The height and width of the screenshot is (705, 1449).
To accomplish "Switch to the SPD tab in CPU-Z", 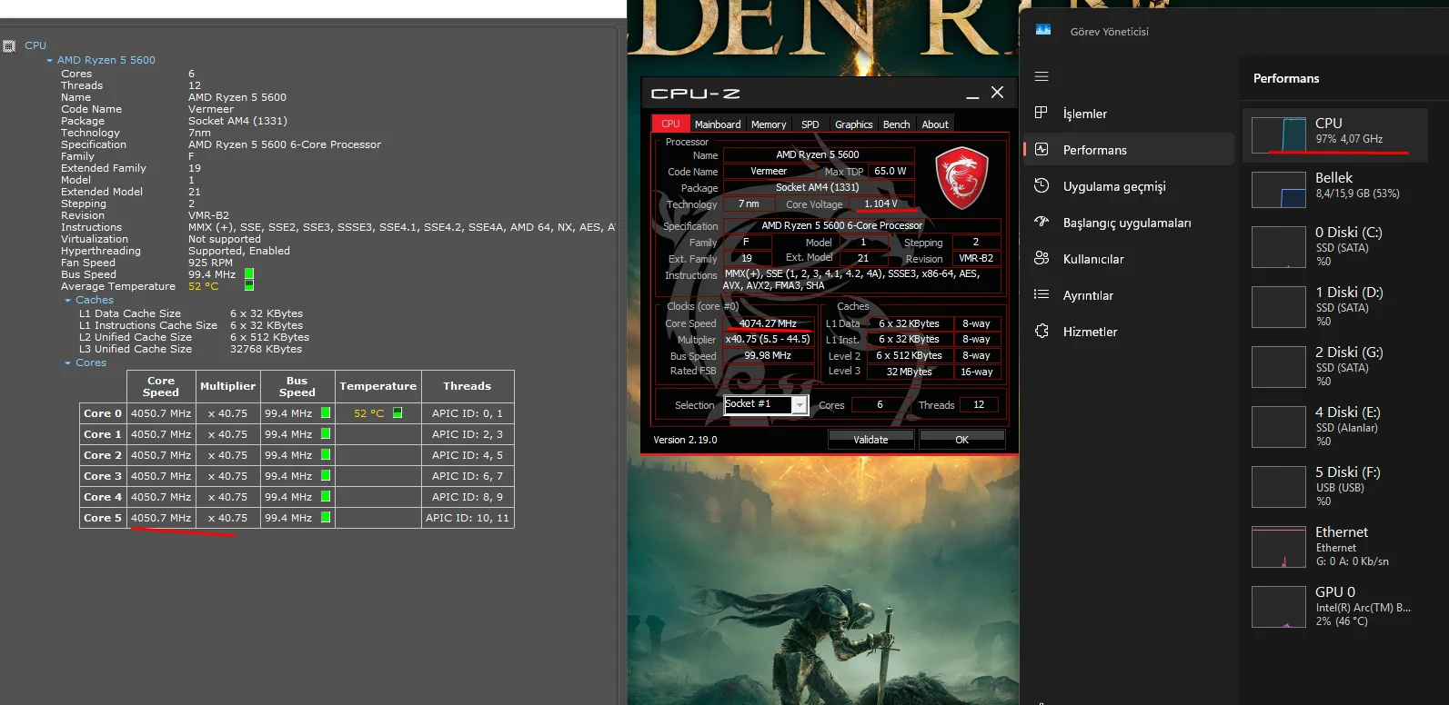I will [810, 124].
